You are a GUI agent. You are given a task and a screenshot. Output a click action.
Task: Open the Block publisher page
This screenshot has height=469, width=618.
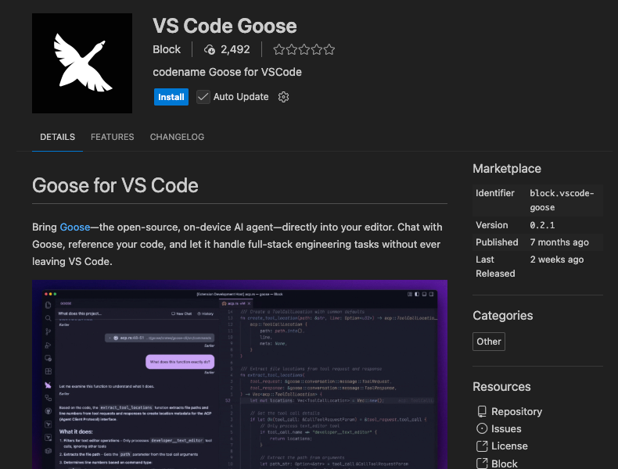click(x=167, y=49)
